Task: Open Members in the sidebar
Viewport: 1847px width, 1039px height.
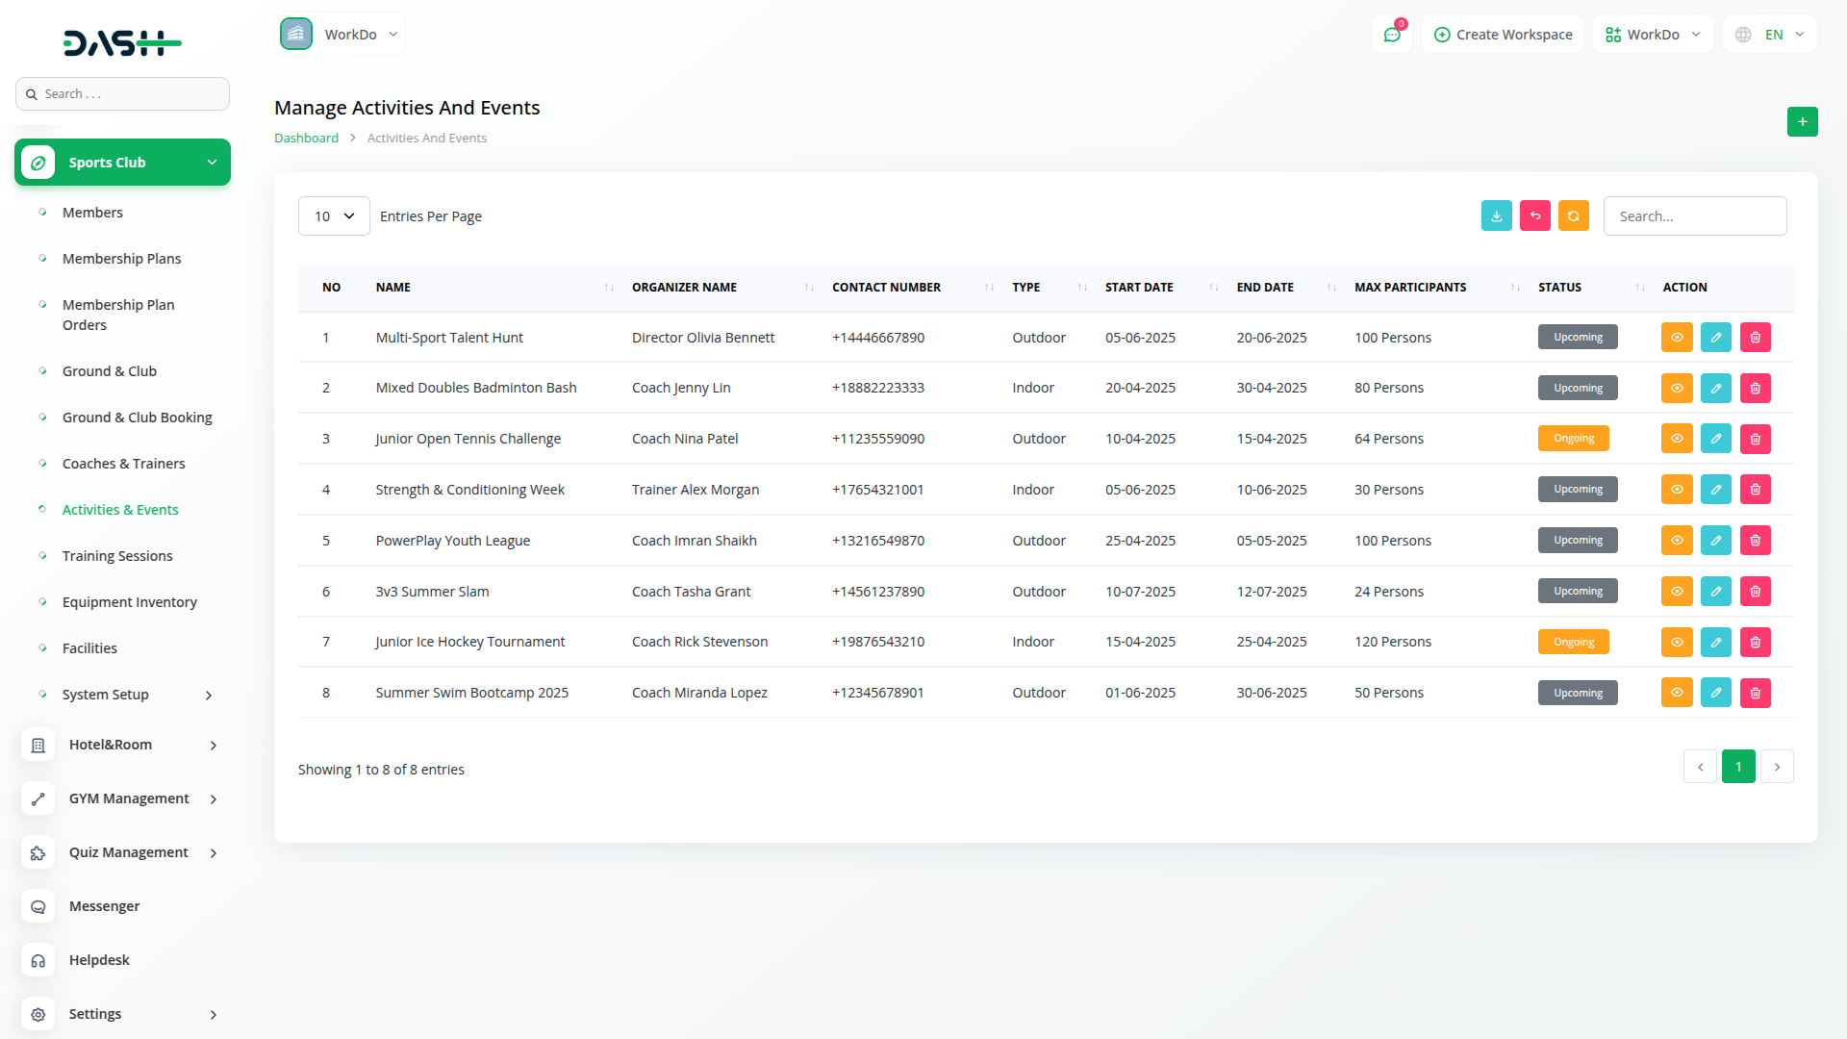Action: [x=92, y=213]
